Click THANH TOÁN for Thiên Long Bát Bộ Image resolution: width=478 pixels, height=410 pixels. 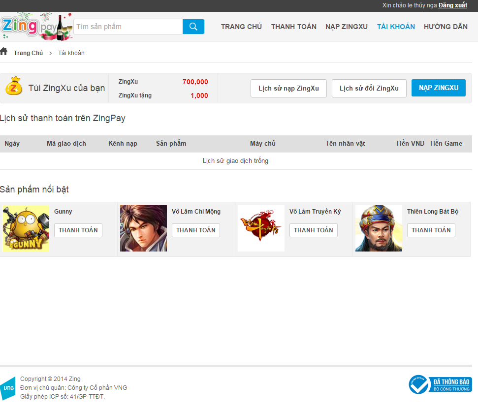[x=431, y=230]
